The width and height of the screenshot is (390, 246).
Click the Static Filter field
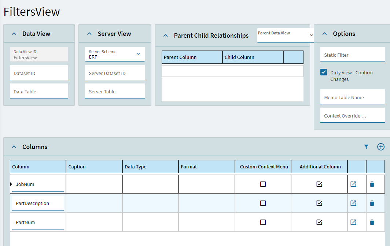click(x=353, y=55)
